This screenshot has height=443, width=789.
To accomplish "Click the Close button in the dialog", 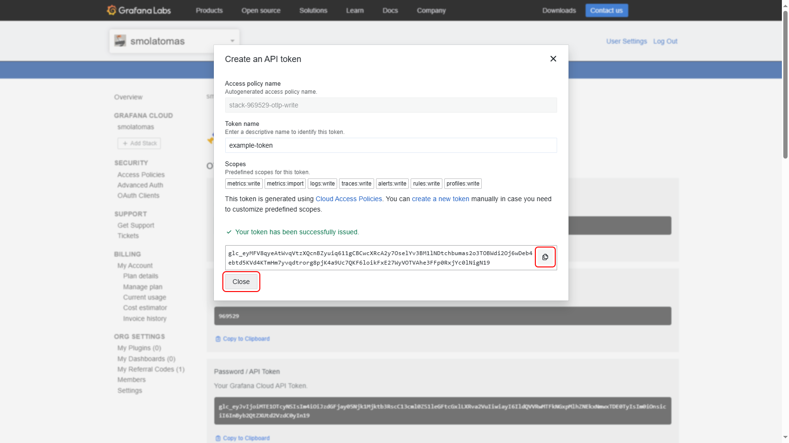I will click(x=241, y=282).
